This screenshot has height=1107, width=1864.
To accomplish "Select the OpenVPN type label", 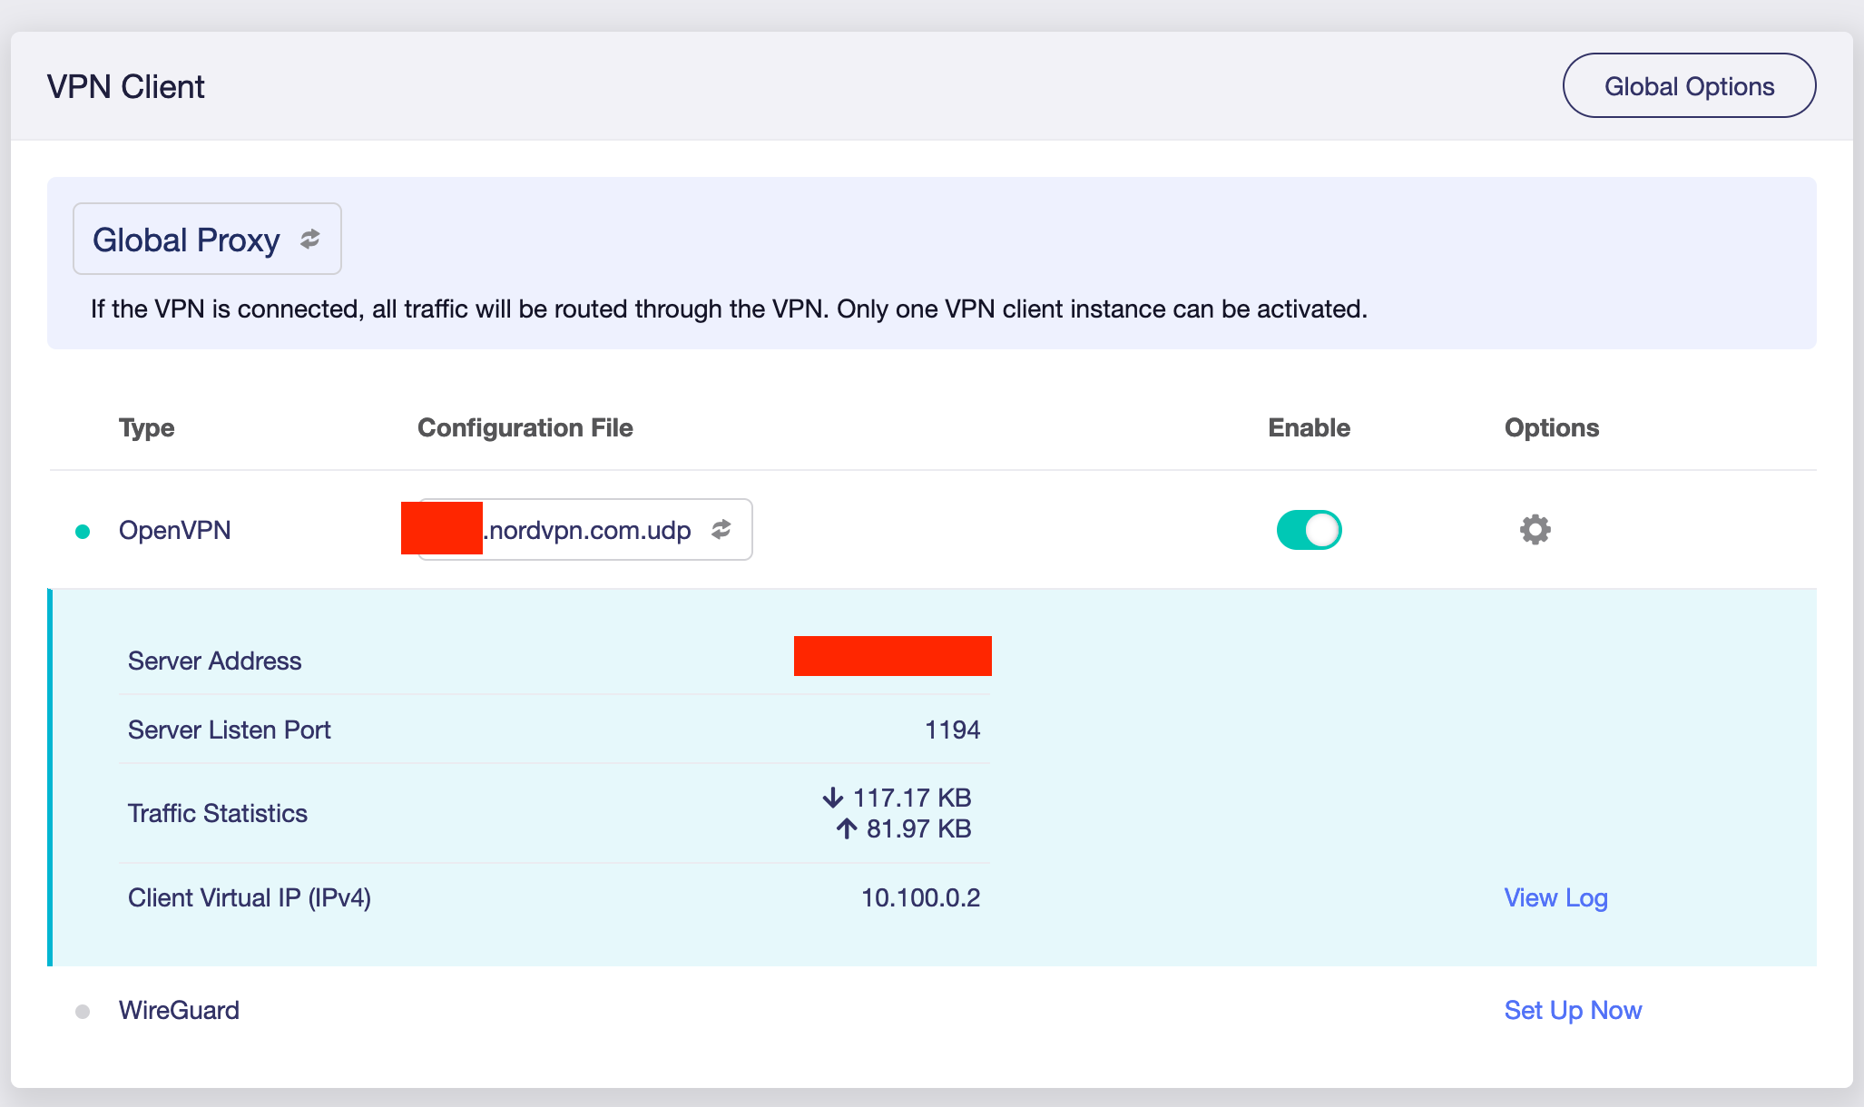I will tap(175, 530).
